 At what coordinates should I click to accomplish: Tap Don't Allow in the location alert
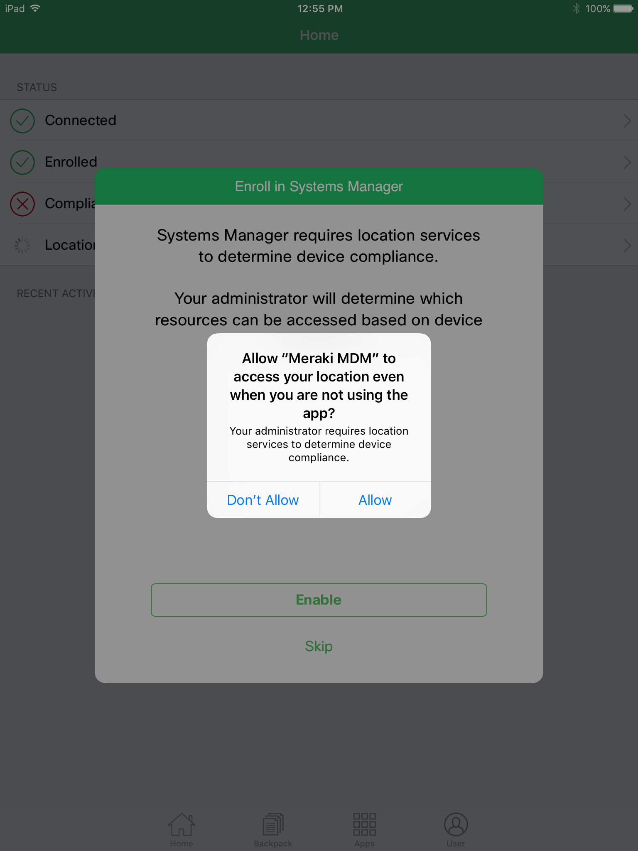click(263, 500)
